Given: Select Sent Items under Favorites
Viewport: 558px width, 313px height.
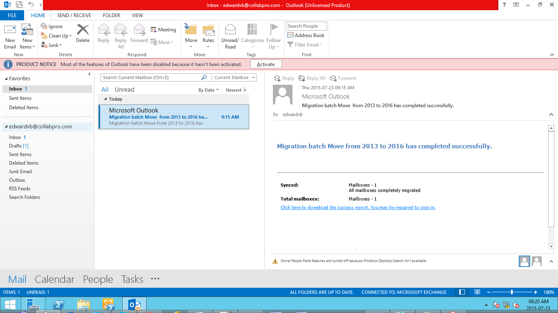Looking at the screenshot, I should (20, 98).
